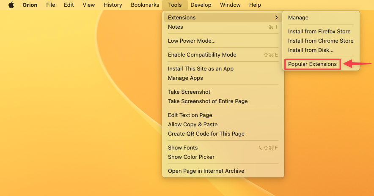Open Manage Apps
374x196 pixels.
click(223, 78)
